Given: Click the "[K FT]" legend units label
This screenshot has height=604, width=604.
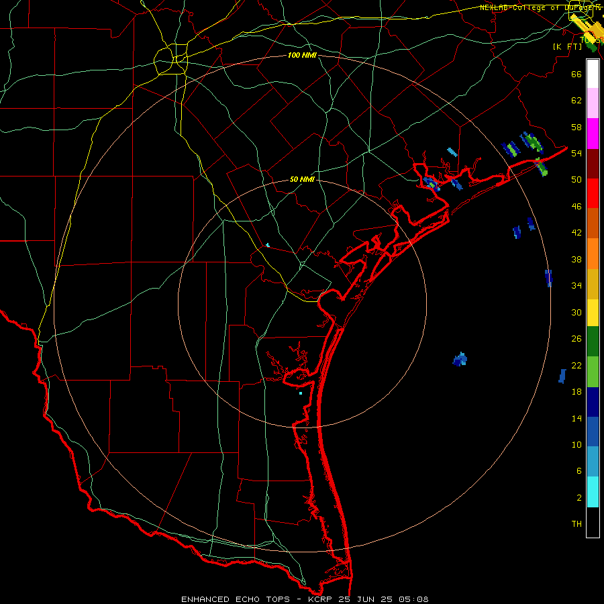Looking at the screenshot, I should click(x=567, y=47).
